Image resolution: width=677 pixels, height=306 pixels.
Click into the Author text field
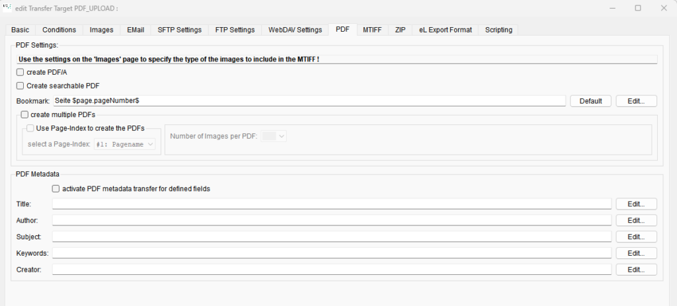332,220
